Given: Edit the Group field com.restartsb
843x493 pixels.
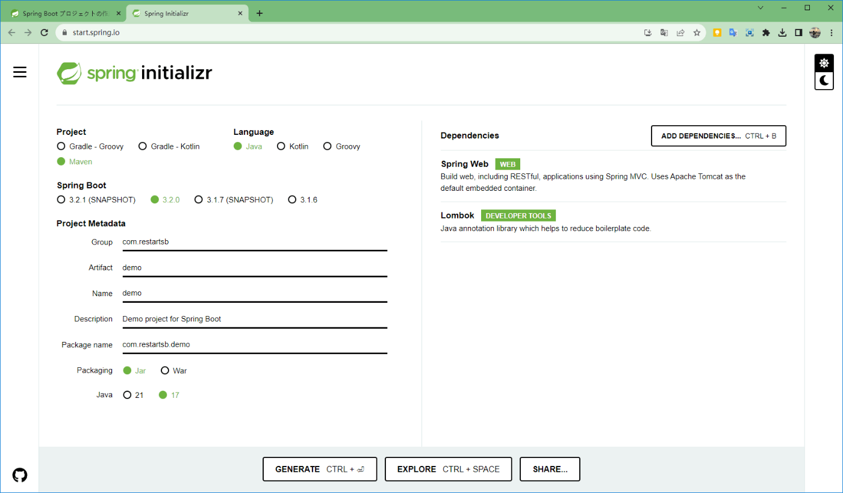Looking at the screenshot, I should click(255, 242).
